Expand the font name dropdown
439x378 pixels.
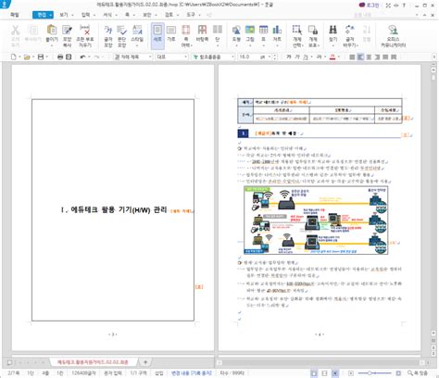(x=212, y=57)
